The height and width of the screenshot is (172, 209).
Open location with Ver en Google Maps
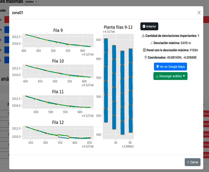pos(170,67)
